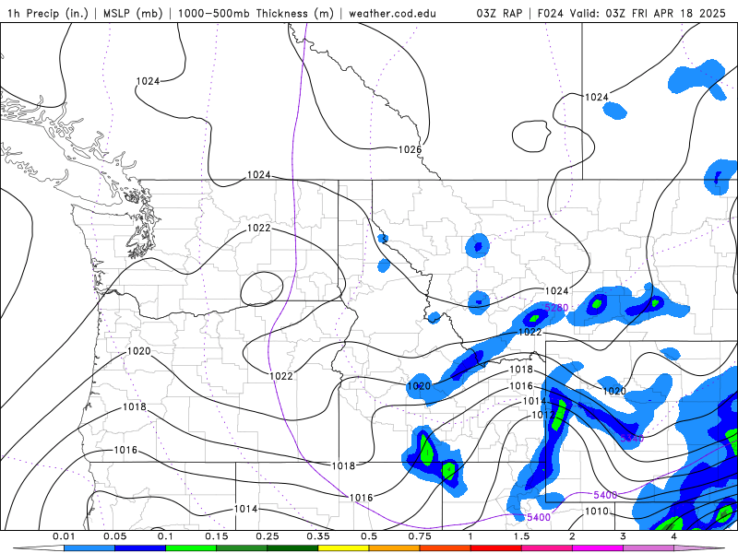Click the 0.75 value on the precipitation scale

coord(420,536)
